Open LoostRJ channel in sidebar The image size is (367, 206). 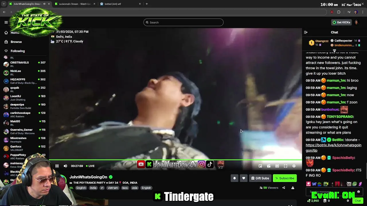click(24, 98)
